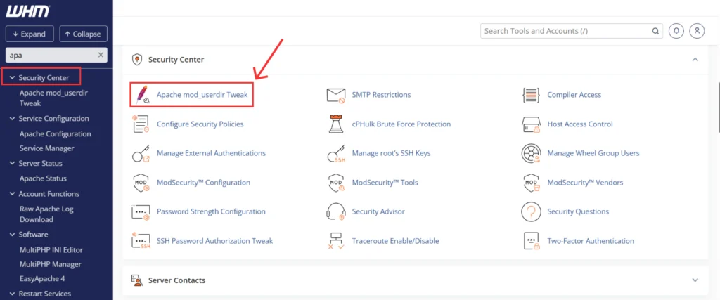Open the Two-Factor Authentication link
The image size is (720, 300).
591,241
